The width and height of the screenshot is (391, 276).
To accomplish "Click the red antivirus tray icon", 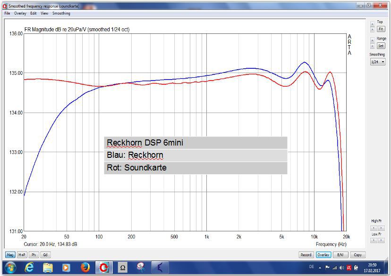I will click(349, 268).
